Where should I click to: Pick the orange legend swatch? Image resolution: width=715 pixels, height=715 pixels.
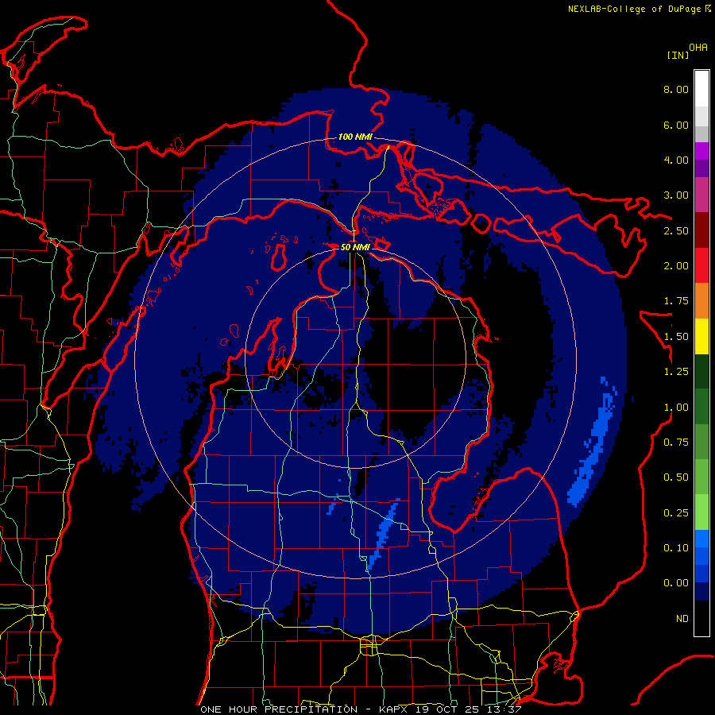click(701, 301)
